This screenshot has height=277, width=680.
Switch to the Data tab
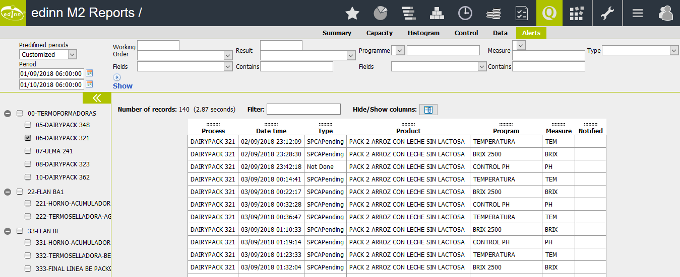click(500, 33)
